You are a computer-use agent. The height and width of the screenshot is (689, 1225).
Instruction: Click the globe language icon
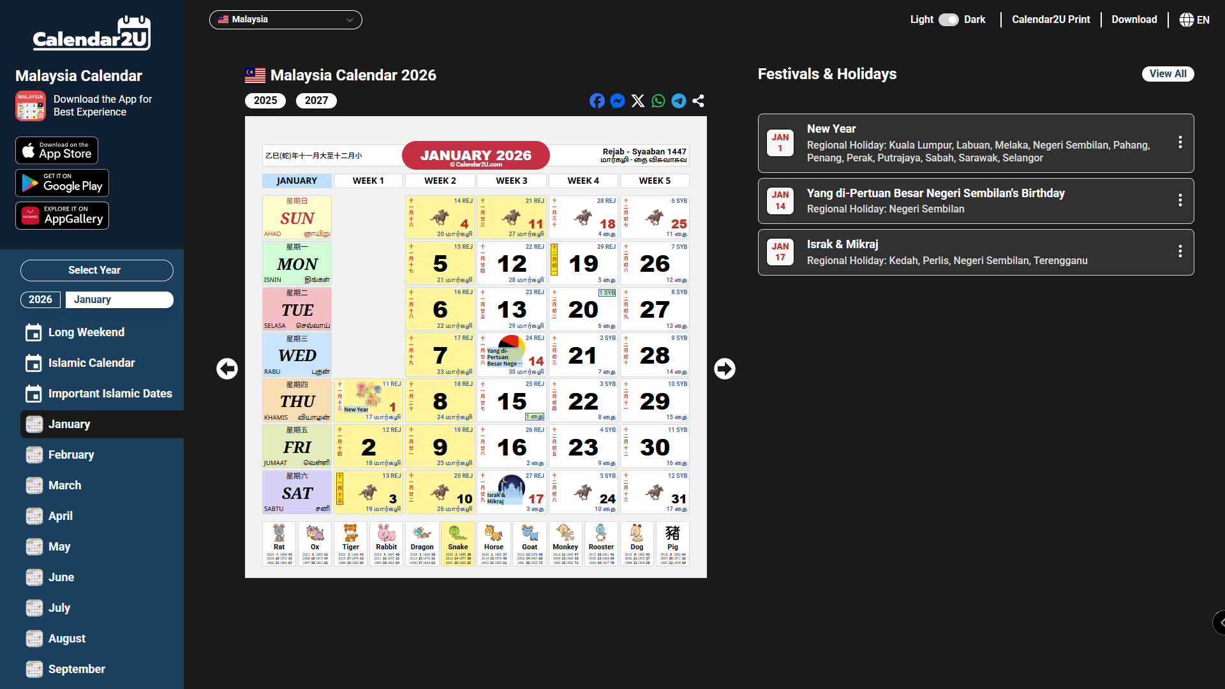(1186, 20)
